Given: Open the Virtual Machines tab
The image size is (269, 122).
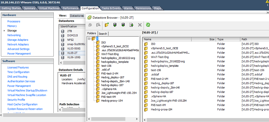Looking at the screenshot, I should [x=49, y=8].
